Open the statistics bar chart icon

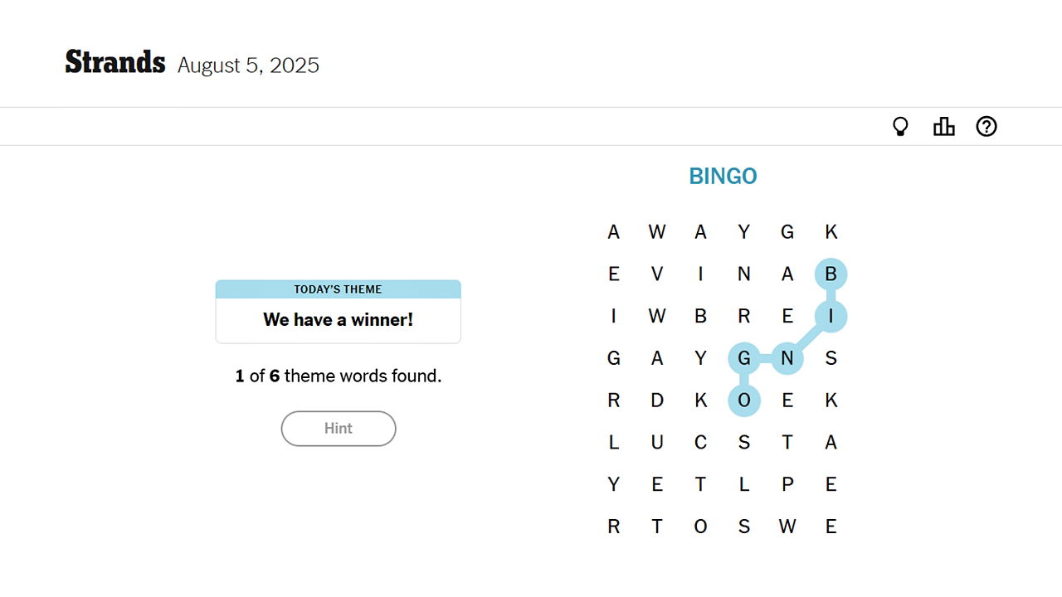pos(943,127)
